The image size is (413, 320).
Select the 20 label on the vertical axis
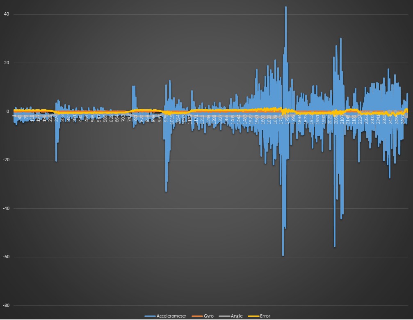point(7,63)
